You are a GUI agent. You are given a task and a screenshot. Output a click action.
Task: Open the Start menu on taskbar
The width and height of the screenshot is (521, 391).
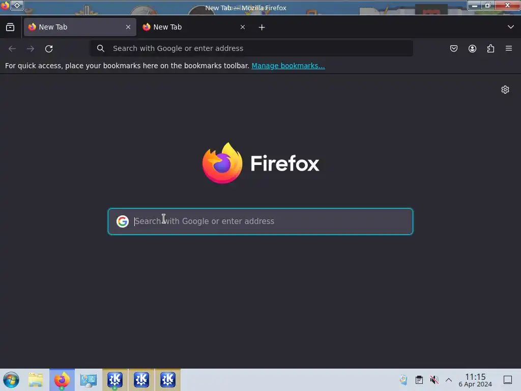click(11, 380)
